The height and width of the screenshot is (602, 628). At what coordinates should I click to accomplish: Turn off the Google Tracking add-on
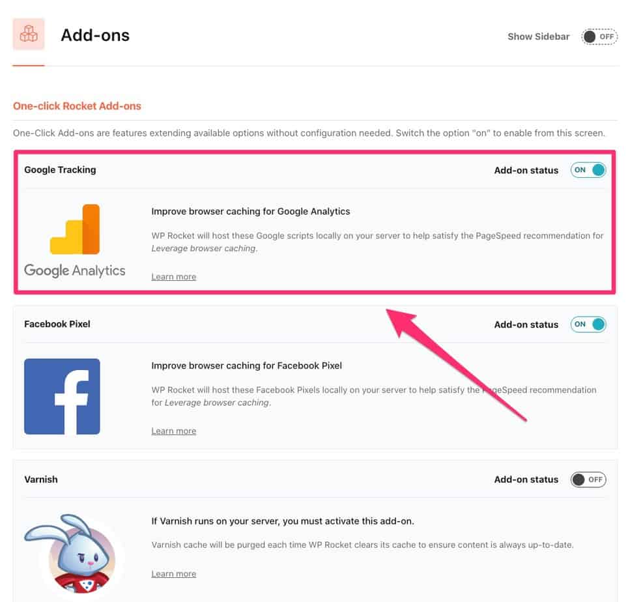click(588, 170)
